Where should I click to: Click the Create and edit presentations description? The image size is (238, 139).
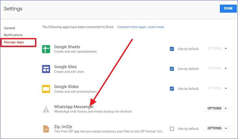pyautogui.click(x=75, y=92)
